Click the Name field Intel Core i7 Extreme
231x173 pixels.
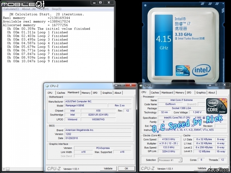point(182,100)
